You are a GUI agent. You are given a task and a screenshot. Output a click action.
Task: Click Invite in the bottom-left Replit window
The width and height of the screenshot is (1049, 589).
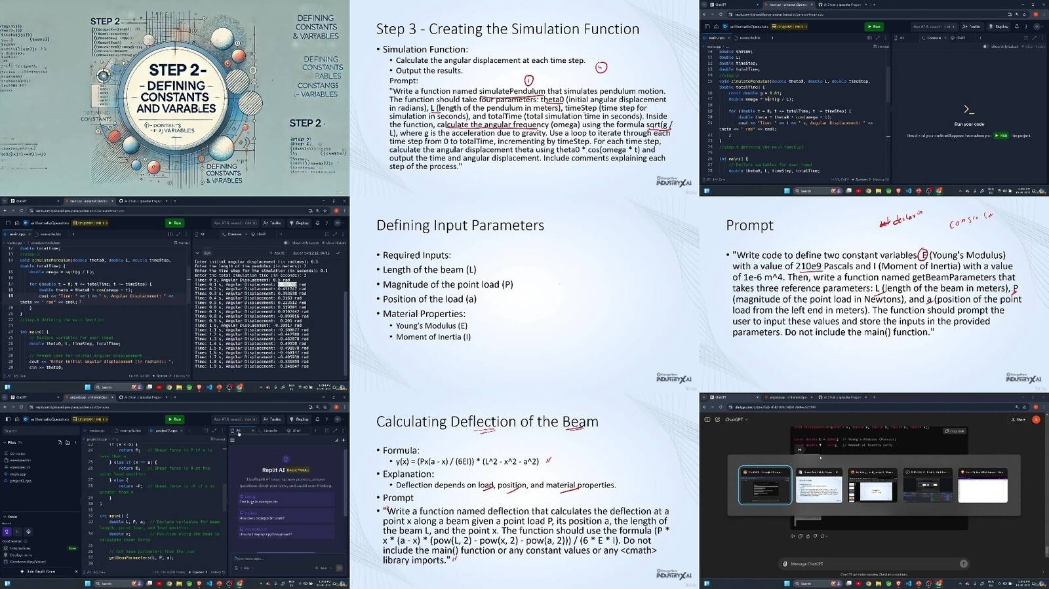click(272, 419)
